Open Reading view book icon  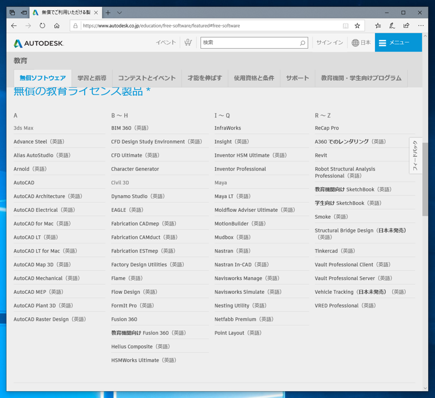point(345,26)
